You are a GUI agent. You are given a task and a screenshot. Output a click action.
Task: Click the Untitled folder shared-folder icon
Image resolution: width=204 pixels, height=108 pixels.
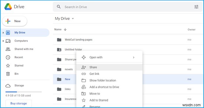tap(59, 50)
